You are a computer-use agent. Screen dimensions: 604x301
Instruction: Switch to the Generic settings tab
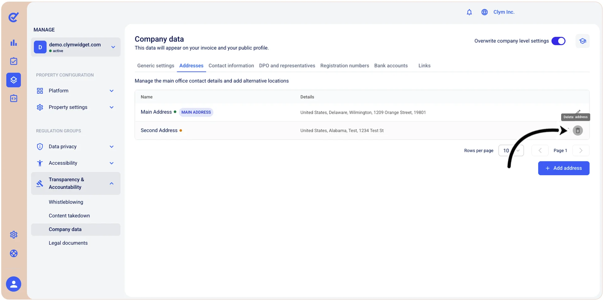156,66
